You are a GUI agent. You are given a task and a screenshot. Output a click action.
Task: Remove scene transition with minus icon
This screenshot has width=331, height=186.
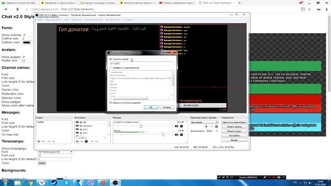coord(212,127)
